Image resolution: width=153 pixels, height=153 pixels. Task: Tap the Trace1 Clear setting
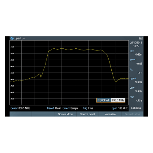pos(54,108)
